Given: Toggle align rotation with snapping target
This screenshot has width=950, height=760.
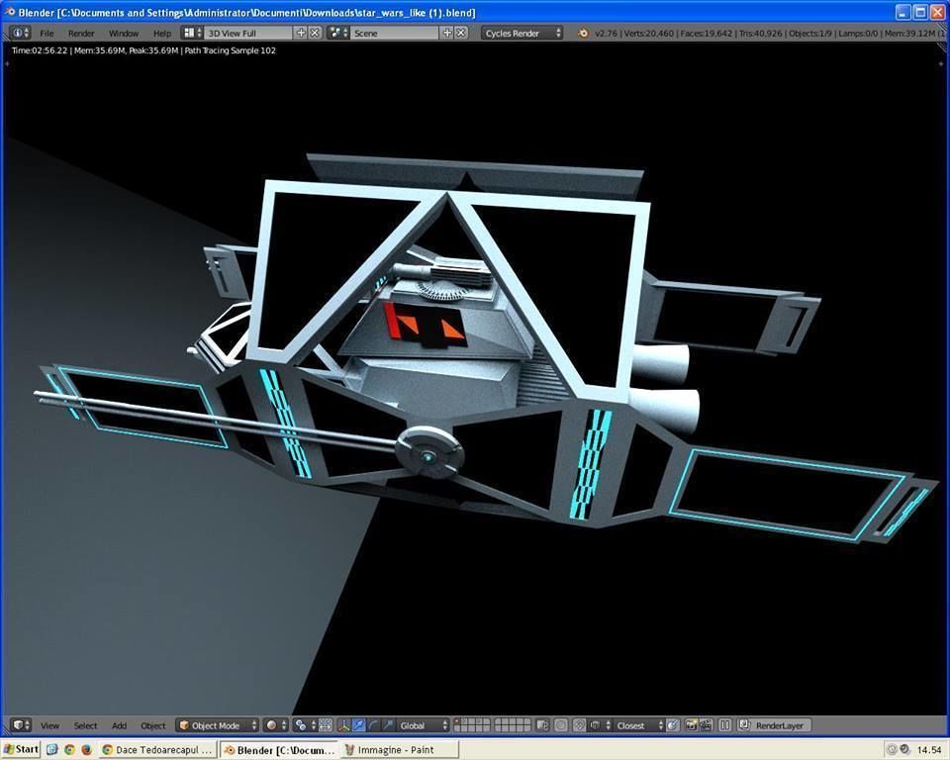Looking at the screenshot, I should pos(673,724).
